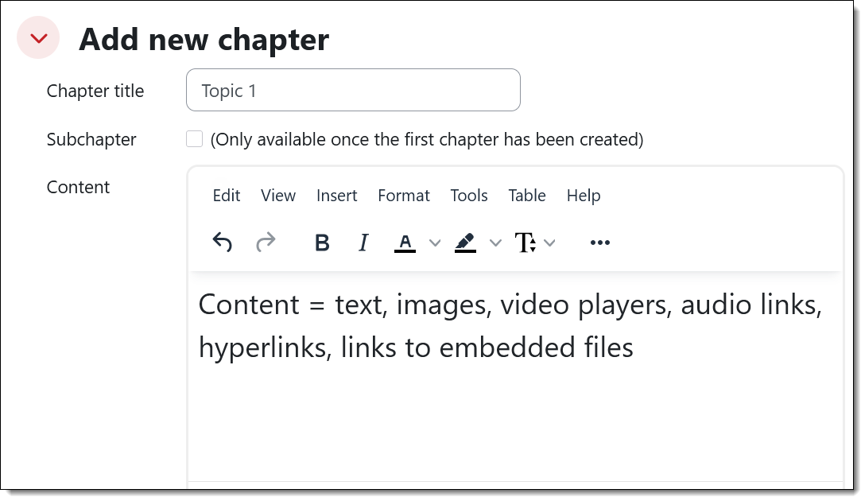The image size is (861, 497).
Task: Open the Insert menu in the editor
Action: 336,196
